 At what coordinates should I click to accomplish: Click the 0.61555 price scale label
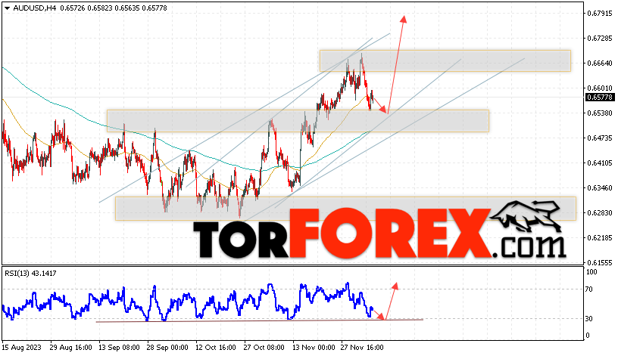600,263
